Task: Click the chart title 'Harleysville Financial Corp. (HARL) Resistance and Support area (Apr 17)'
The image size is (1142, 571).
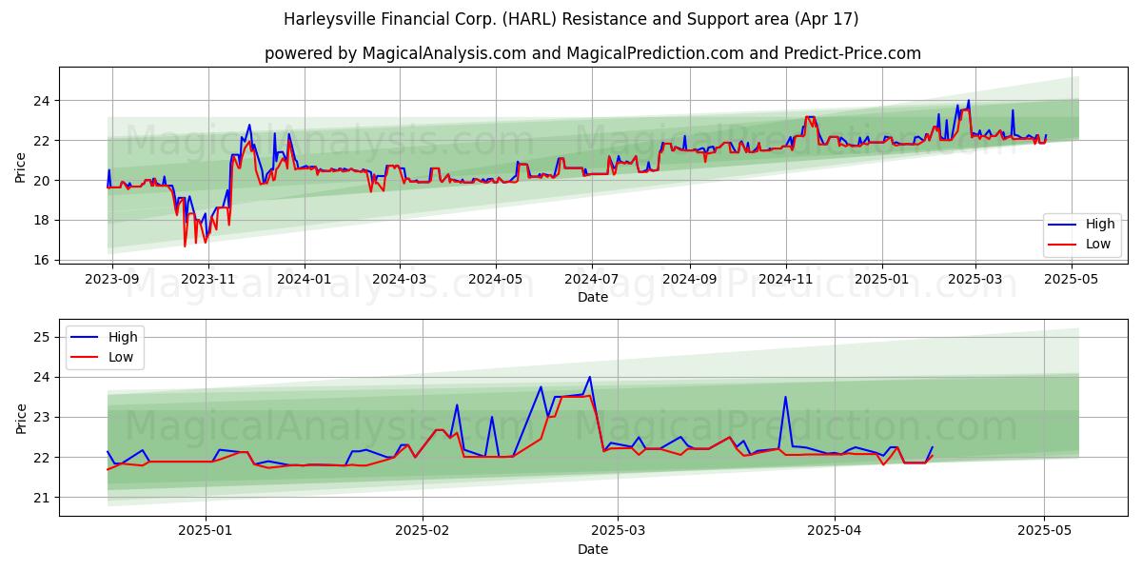Action: pos(571,19)
